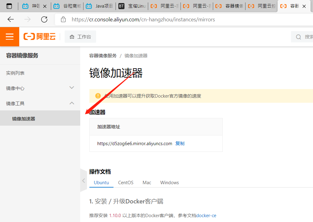Click the site security padlock in the address bar
The height and width of the screenshot is (222, 313).
[x=63, y=19]
